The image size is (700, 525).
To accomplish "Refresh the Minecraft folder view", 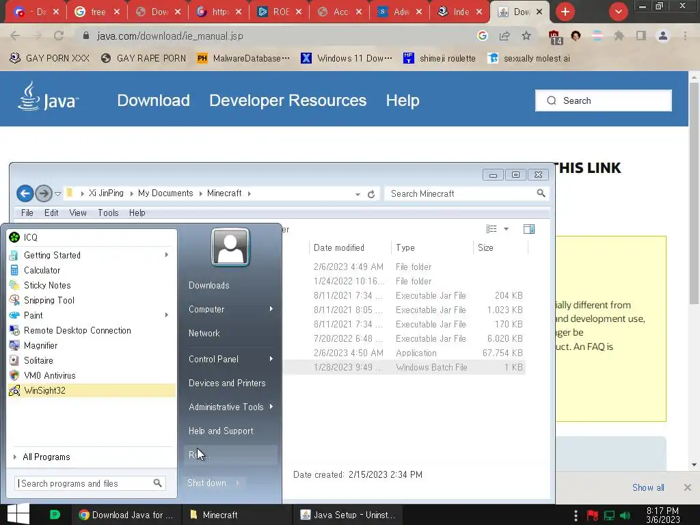I will 371,194.
